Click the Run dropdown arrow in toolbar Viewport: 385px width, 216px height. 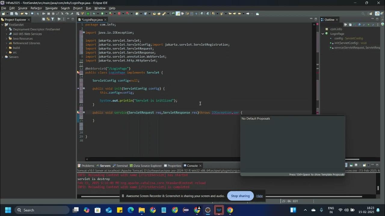coord(106,13)
